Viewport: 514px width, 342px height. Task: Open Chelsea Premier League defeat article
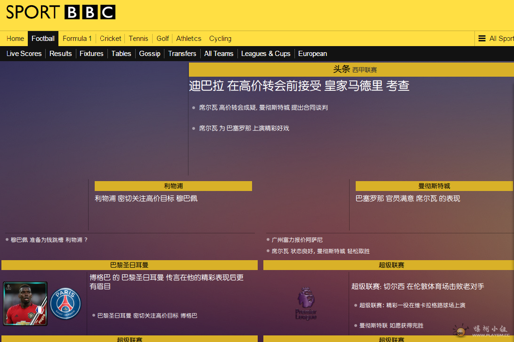(x=417, y=286)
